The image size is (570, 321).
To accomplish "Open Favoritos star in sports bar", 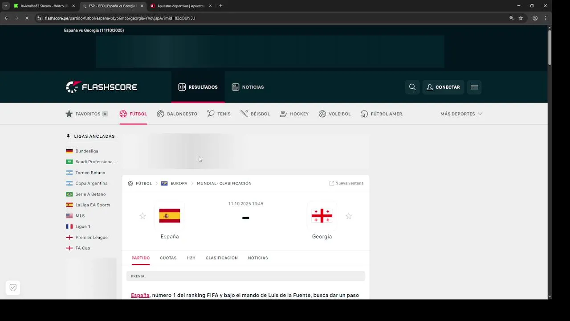I will (86, 114).
